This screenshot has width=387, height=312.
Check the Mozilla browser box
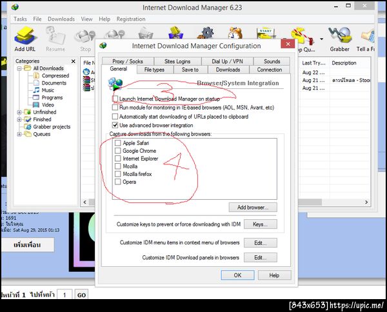pyautogui.click(x=118, y=166)
